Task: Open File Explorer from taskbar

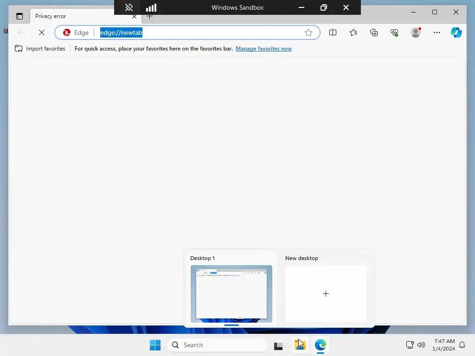Action: (300, 345)
